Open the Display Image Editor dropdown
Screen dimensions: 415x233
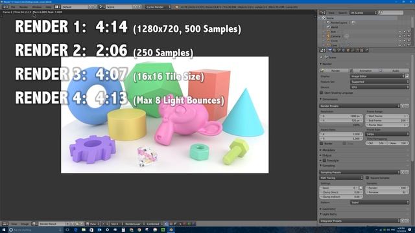(377, 76)
